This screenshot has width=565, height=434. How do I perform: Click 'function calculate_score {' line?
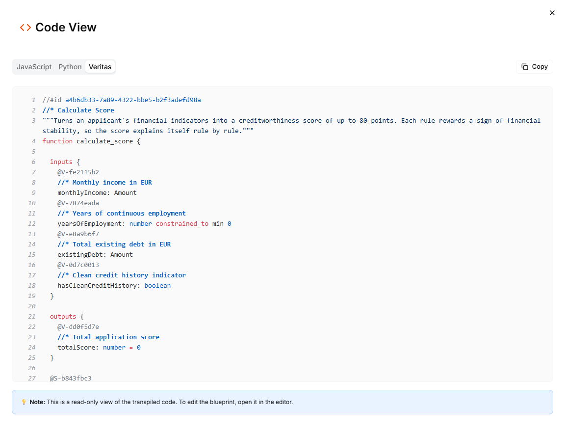92,141
